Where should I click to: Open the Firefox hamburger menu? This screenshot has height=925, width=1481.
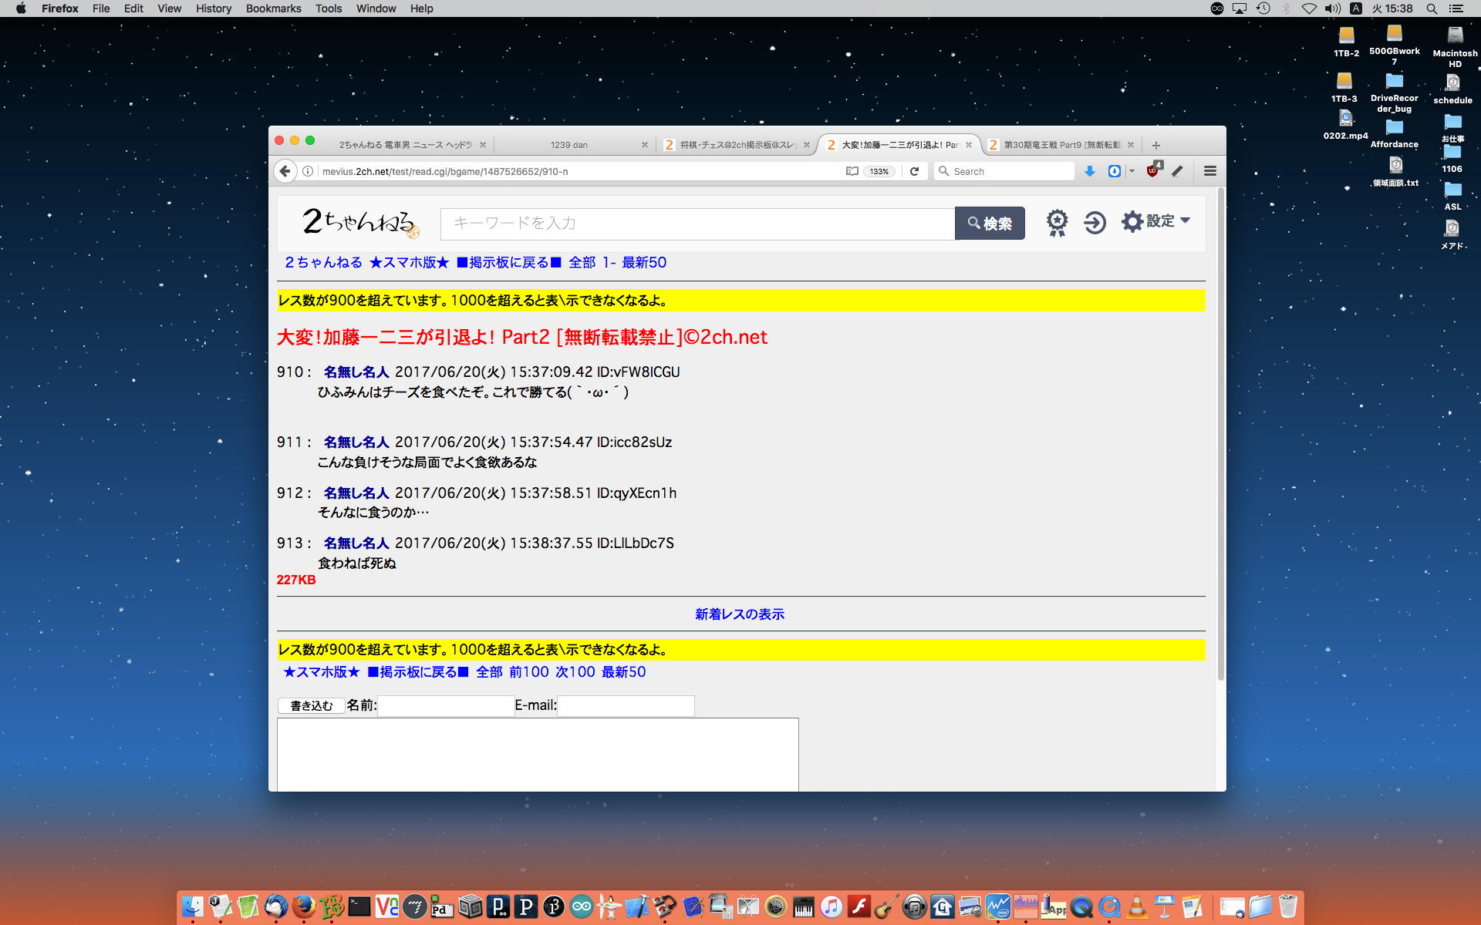1209,171
